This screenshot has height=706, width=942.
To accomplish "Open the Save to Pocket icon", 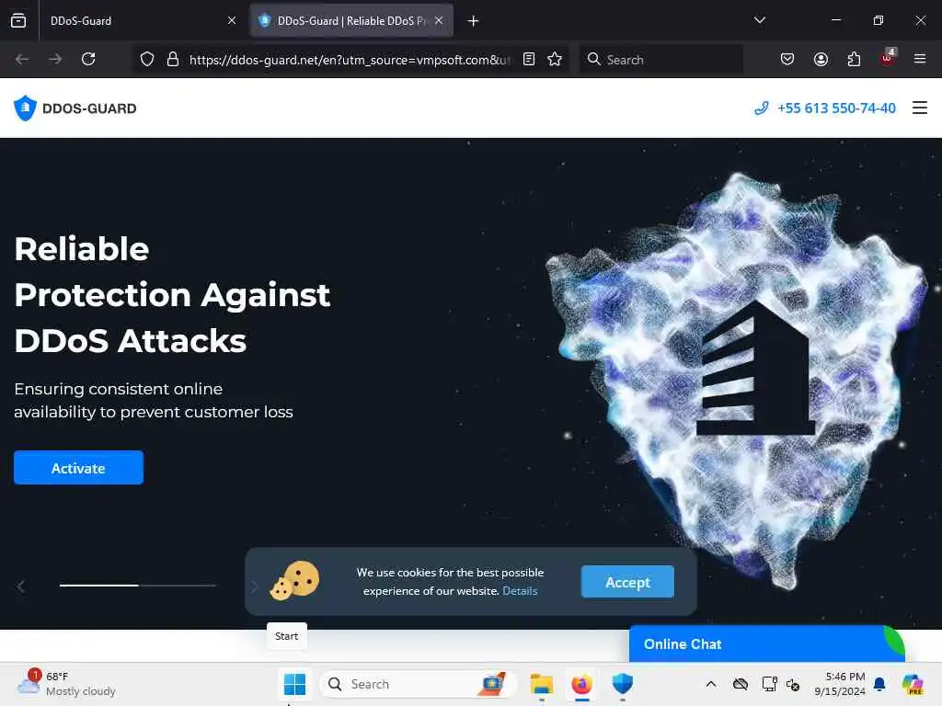I will coord(787,59).
